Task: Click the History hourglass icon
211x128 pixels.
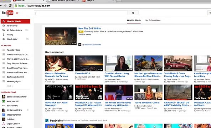Action: click(x=4, y=34)
